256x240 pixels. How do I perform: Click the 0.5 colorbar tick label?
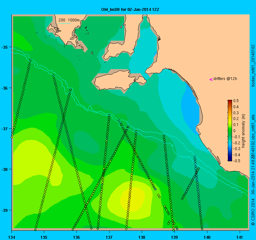[x=236, y=101]
